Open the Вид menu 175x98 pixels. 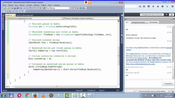[16, 5]
